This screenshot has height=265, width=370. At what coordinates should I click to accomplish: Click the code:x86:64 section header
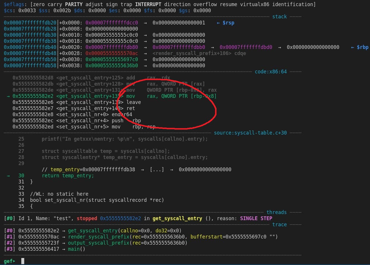click(270, 72)
